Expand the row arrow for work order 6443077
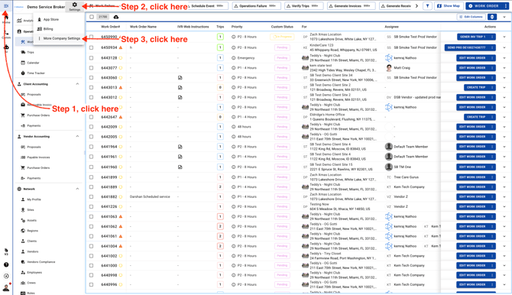Screen dimensions: 512x295 pyautogui.click(x=504, y=68)
